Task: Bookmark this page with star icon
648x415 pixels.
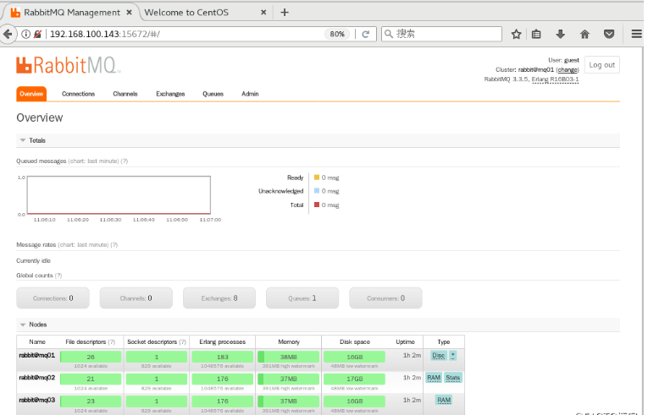Action: click(516, 34)
